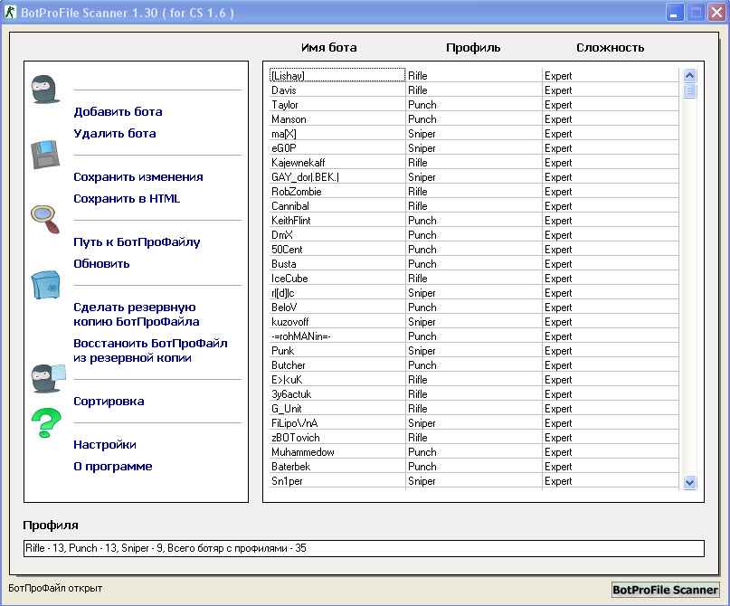Click the masked bot icon beside Добавить бота
Viewport: 730px width, 606px height.
[45, 90]
